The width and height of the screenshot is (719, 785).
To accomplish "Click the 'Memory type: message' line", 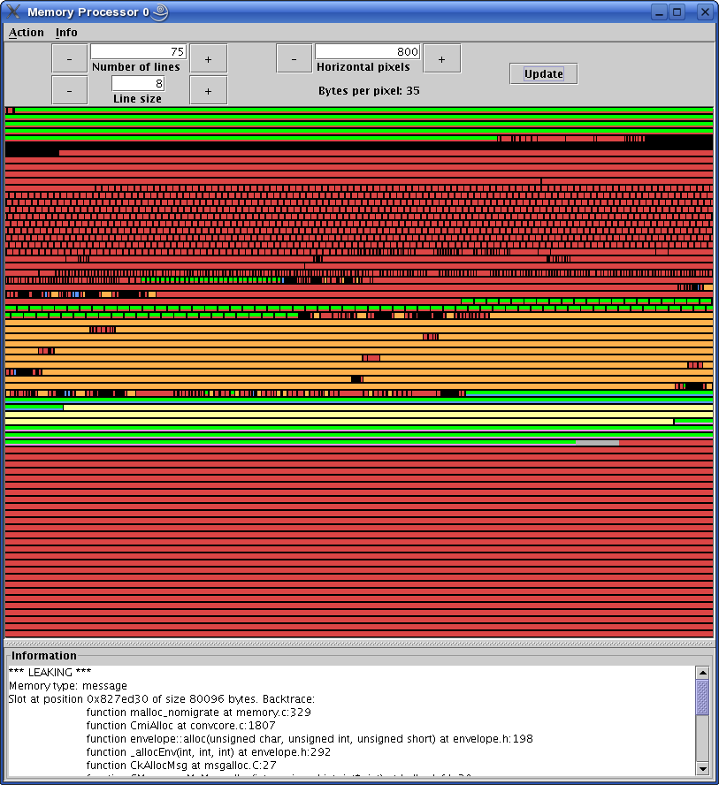I will (68, 686).
